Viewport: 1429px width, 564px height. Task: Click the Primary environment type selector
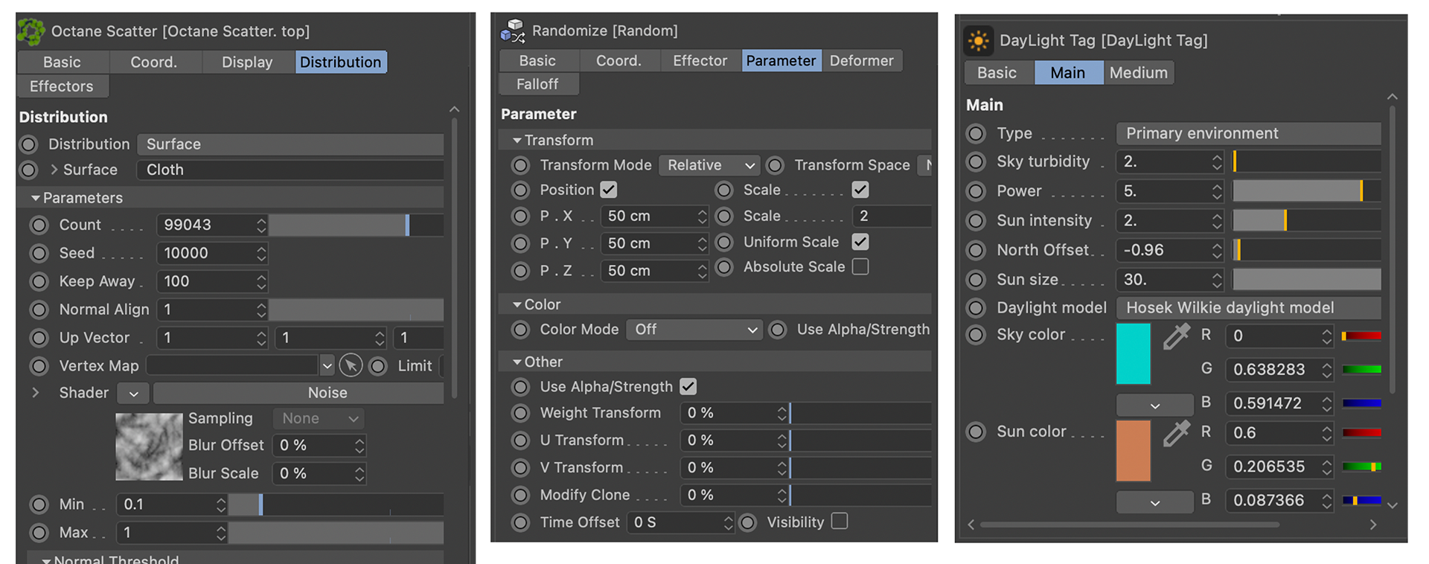[1249, 133]
